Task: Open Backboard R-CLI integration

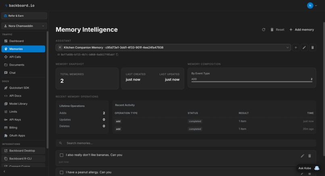Action: (x=23, y=159)
